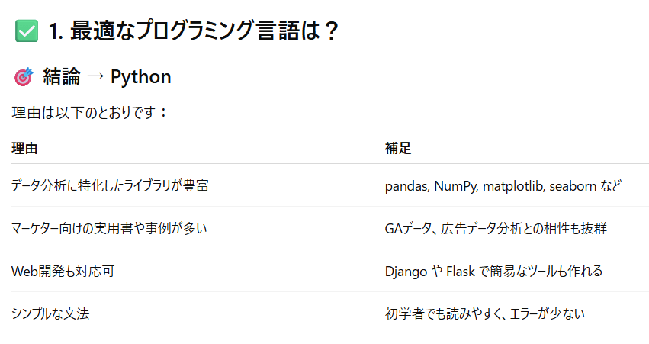Click the 初学者でも読みやすく cell
The image size is (649, 344).
pos(485,313)
